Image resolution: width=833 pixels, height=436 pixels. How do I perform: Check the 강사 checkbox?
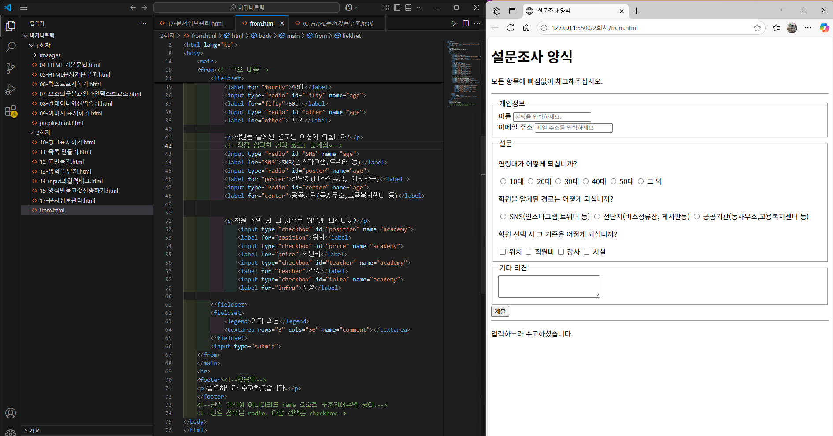[561, 251]
